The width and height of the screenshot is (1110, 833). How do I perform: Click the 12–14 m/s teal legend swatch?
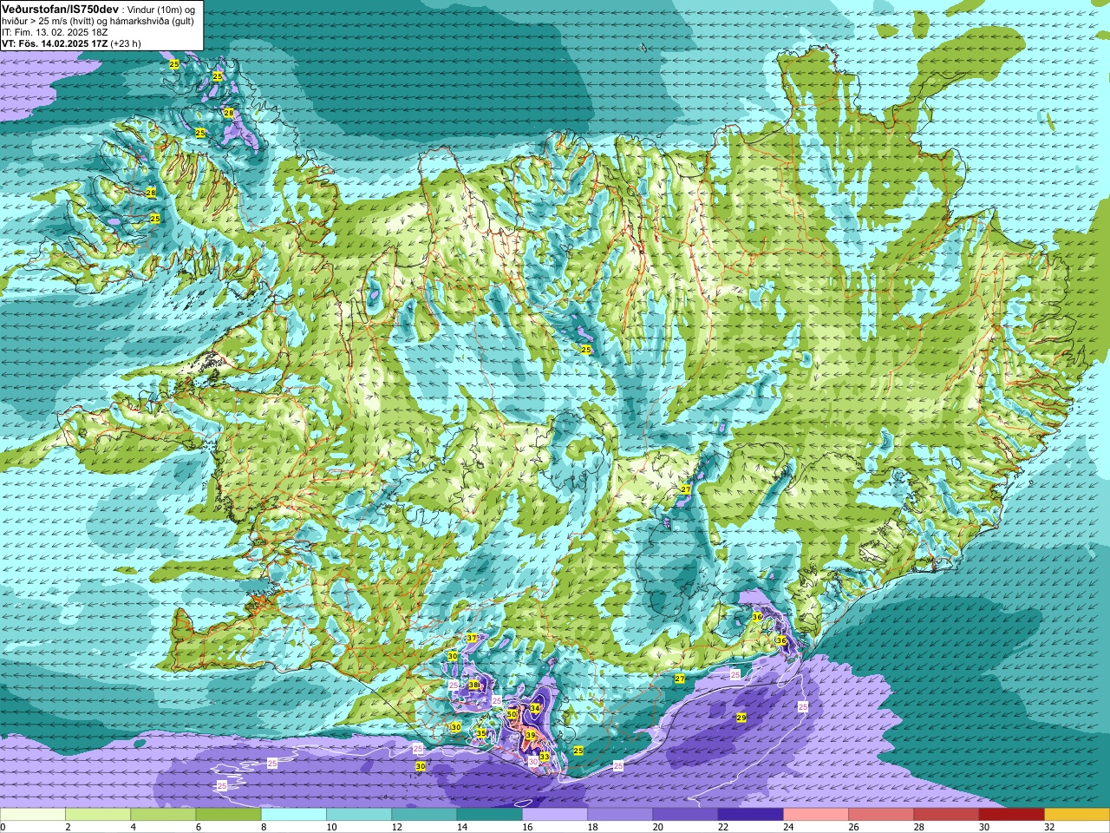pos(424,815)
